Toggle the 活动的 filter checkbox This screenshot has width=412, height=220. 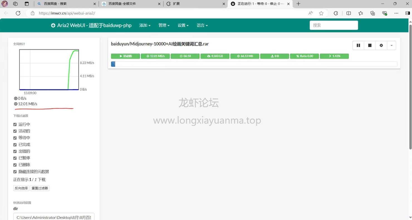tap(15, 131)
